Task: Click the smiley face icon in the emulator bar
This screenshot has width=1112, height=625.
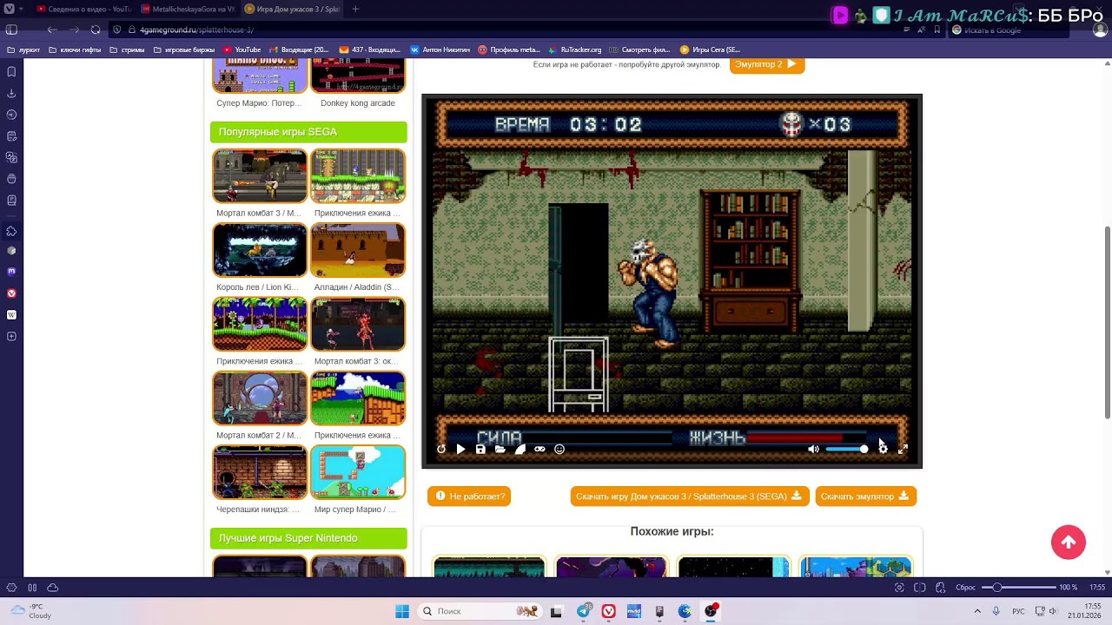Action: (559, 449)
